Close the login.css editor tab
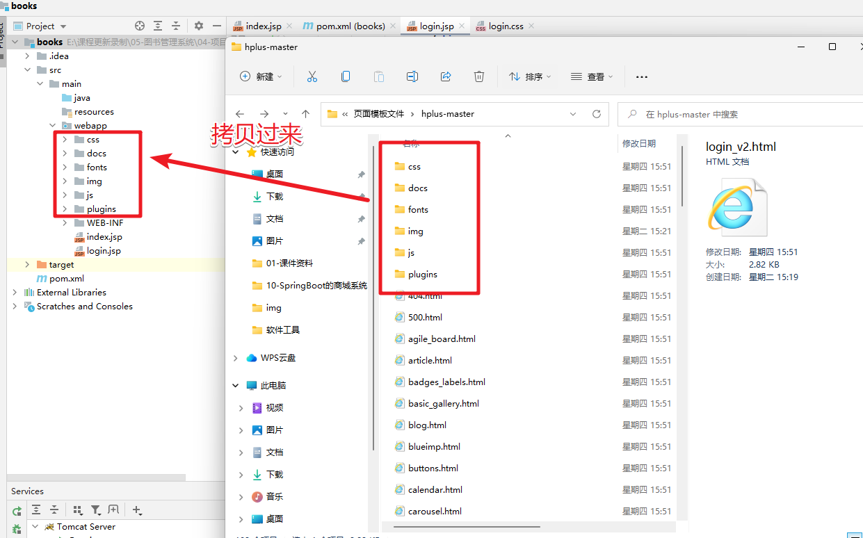Screen dimensions: 863x538 tap(531, 26)
